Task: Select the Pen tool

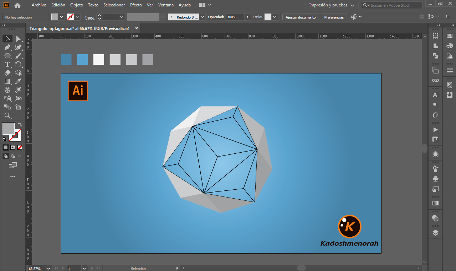Action: [x=7, y=47]
